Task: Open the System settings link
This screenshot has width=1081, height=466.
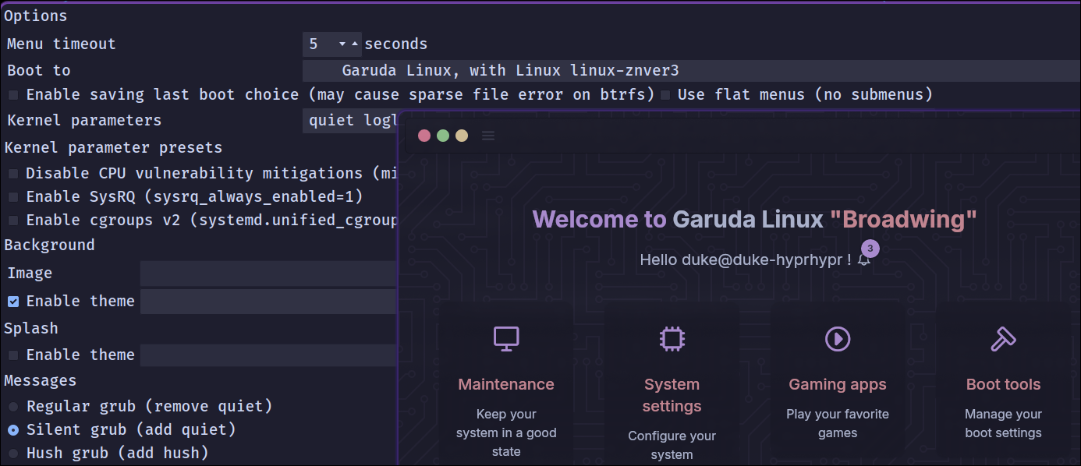Action: (672, 395)
